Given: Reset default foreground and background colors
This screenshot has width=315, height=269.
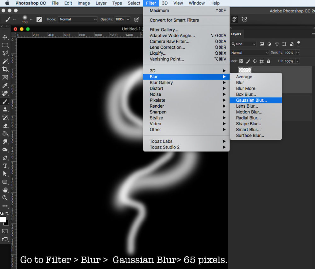Looking at the screenshot, I should click(2, 213).
